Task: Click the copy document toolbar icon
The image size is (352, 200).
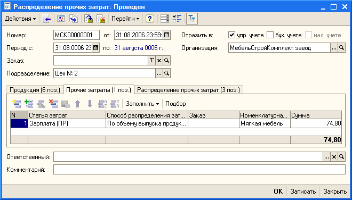Action: tap(74, 19)
